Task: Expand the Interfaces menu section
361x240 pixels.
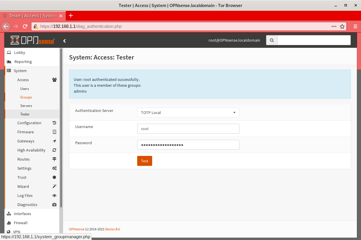Action: pos(22,214)
